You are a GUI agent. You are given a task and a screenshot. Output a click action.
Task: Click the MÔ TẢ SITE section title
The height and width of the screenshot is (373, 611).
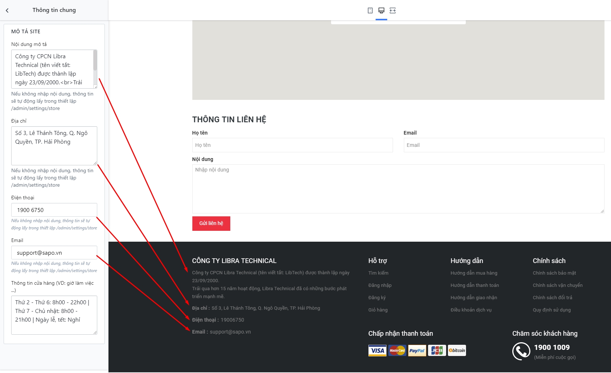click(26, 31)
